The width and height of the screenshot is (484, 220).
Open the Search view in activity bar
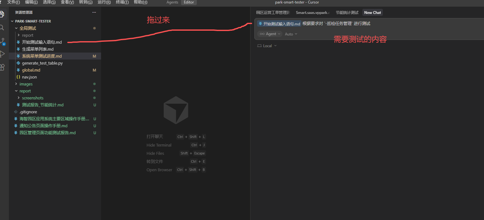tap(2, 28)
